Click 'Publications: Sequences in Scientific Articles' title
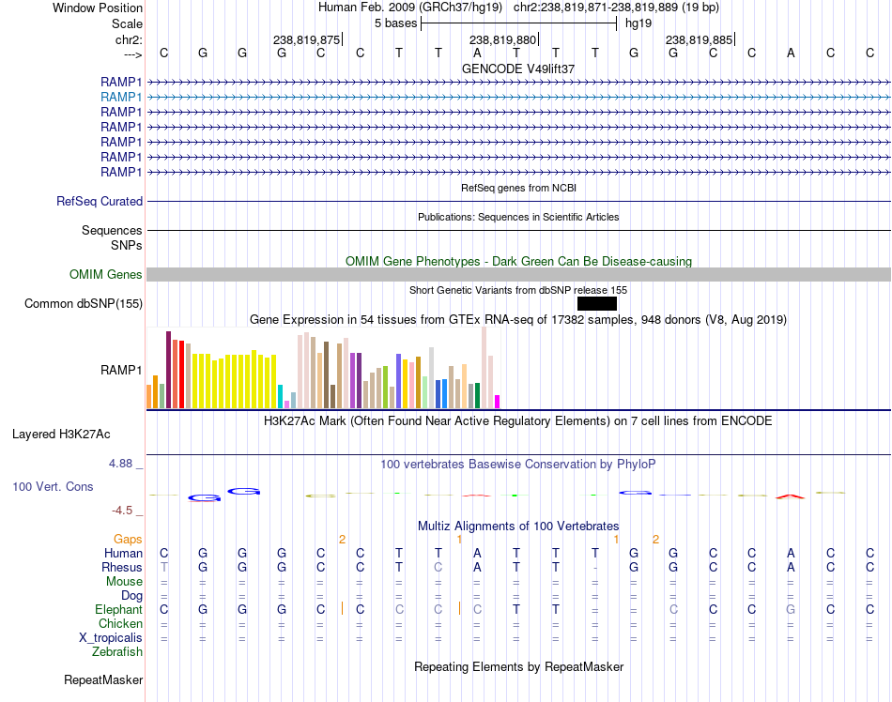Image resolution: width=892 pixels, height=702 pixels. tap(518, 217)
